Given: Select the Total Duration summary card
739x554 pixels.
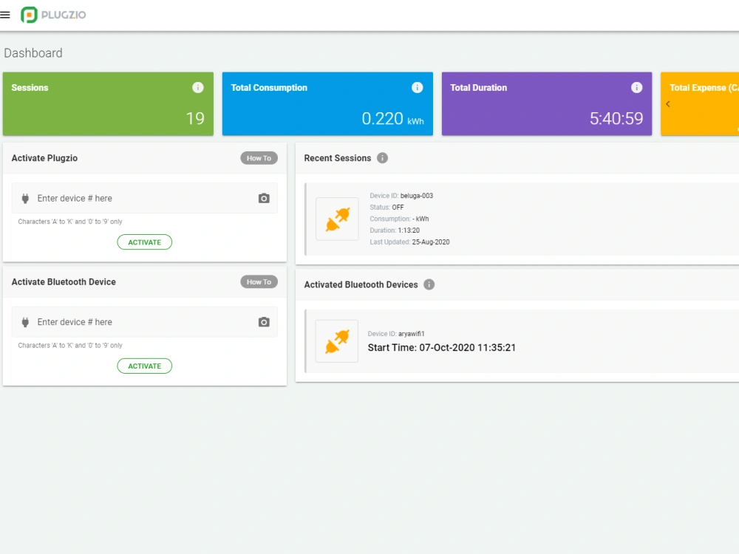Looking at the screenshot, I should [547, 103].
